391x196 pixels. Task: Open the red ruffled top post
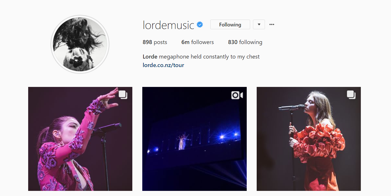point(309,139)
